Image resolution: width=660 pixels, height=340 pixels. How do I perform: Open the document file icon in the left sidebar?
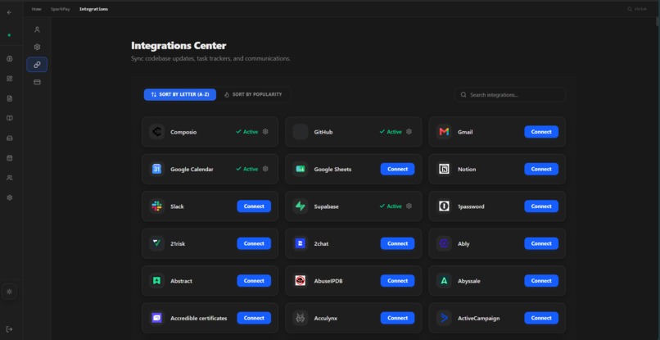coord(10,98)
